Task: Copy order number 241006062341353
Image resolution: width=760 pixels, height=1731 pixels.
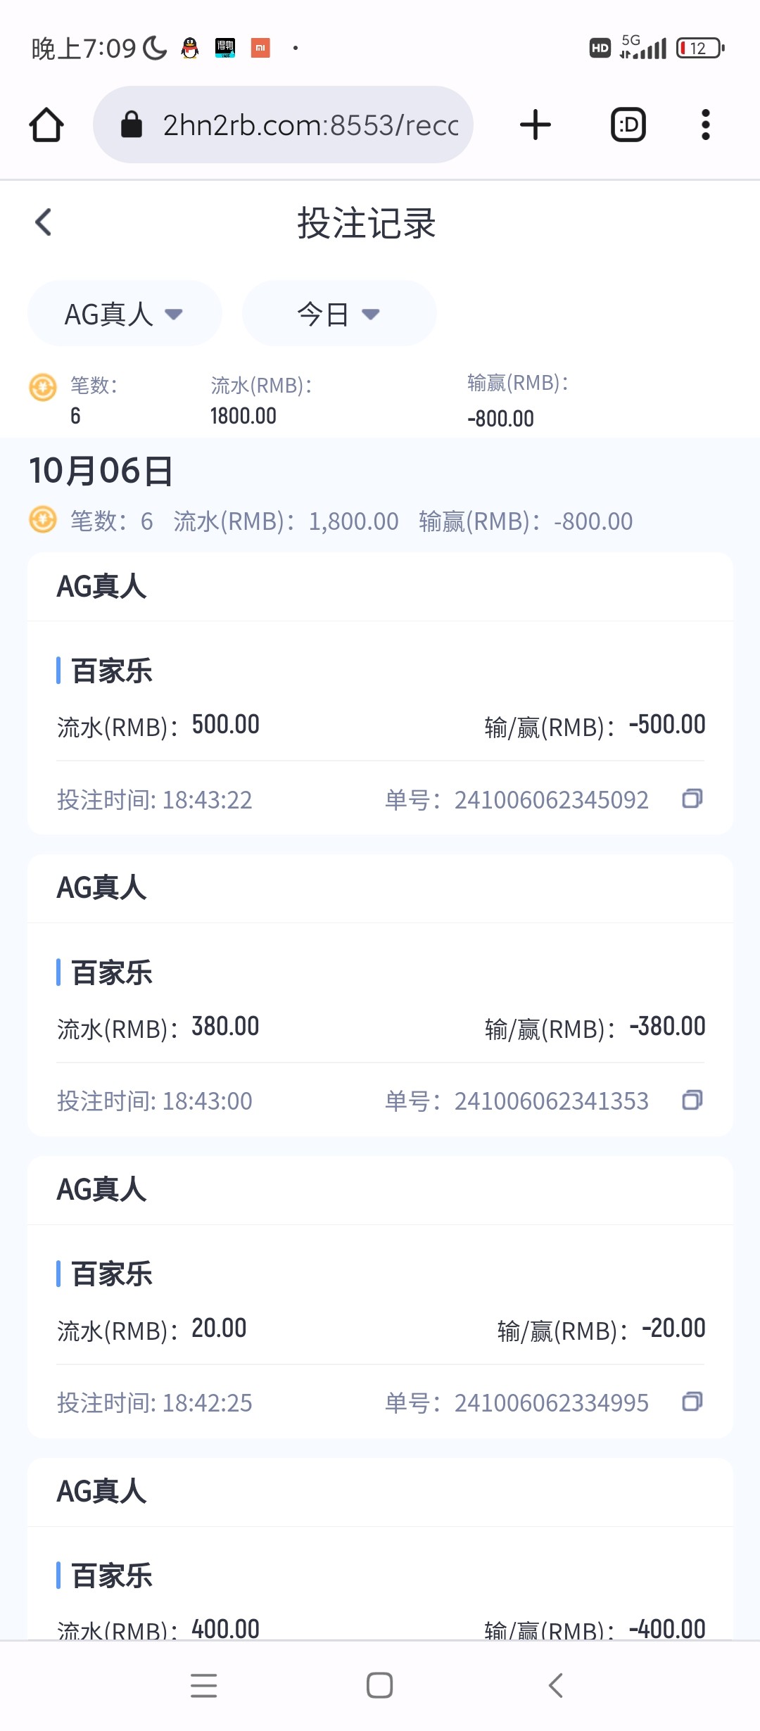Action: tap(692, 1100)
